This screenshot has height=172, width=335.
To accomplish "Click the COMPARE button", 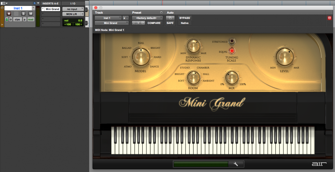I will 154,23.
